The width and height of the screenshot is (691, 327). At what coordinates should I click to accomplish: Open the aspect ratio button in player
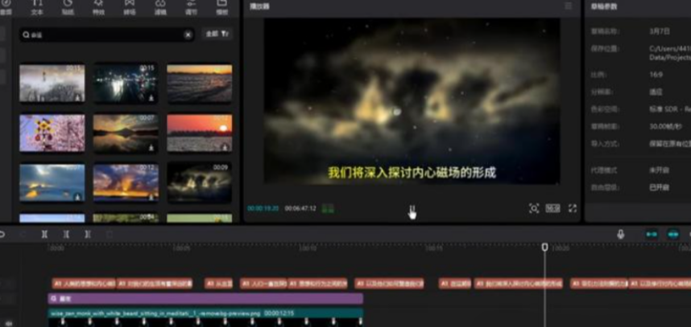(552, 208)
